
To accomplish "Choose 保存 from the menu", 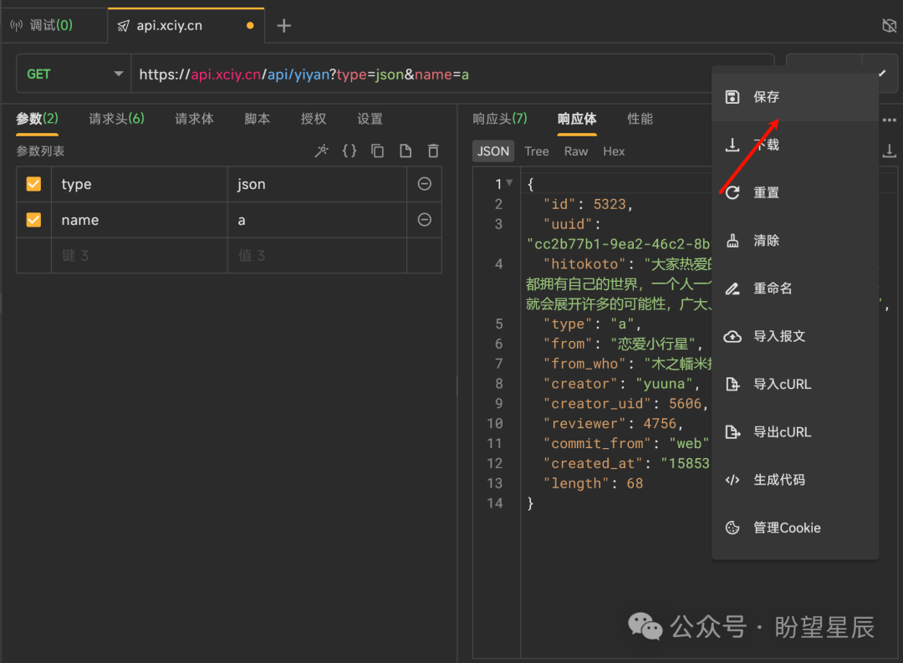I will click(795, 97).
